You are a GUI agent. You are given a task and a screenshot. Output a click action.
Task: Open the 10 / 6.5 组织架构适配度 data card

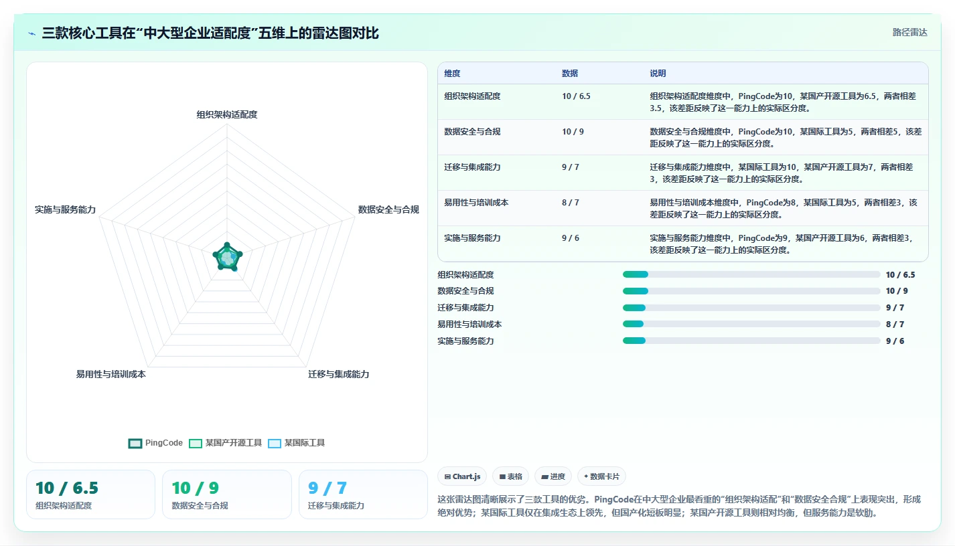(90, 494)
